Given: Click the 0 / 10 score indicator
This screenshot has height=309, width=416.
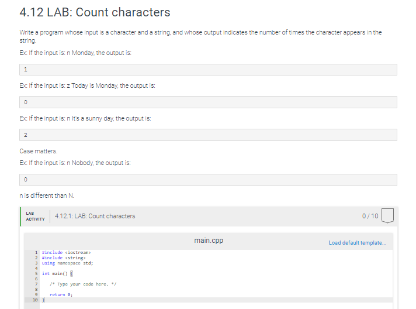Looking at the screenshot, I should point(370,216).
